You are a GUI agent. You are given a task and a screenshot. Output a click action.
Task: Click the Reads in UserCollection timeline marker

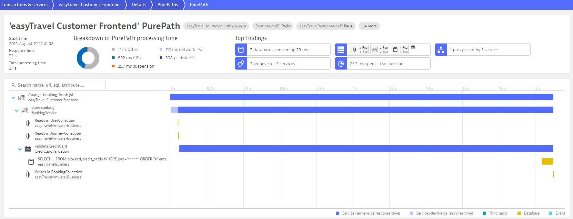[178, 123]
